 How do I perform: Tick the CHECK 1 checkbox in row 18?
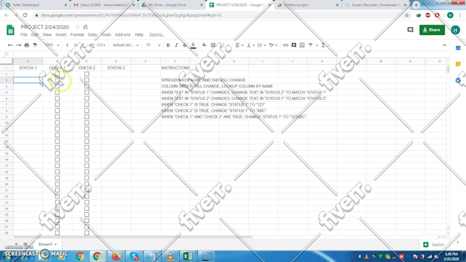click(57, 172)
